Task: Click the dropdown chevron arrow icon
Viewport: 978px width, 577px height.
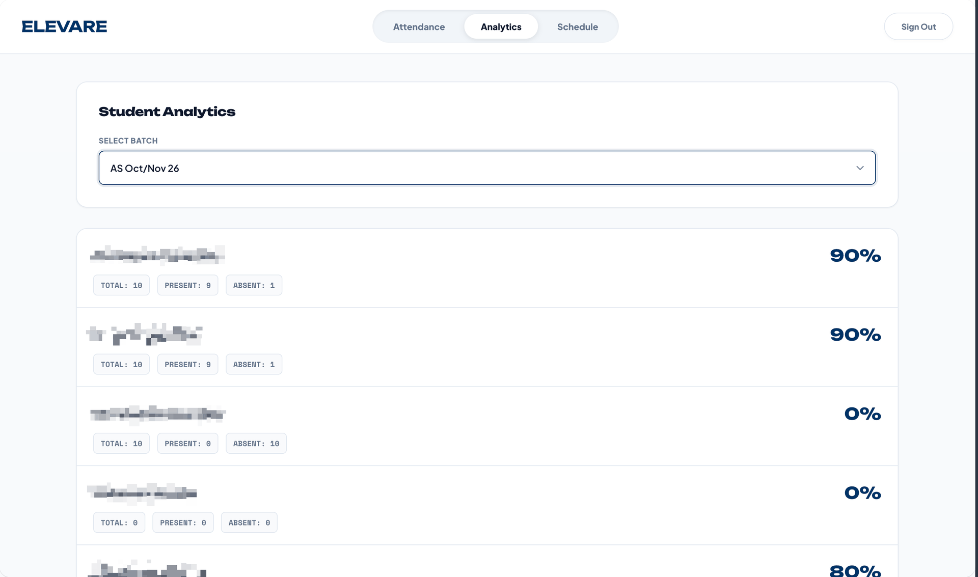Action: pos(860,168)
